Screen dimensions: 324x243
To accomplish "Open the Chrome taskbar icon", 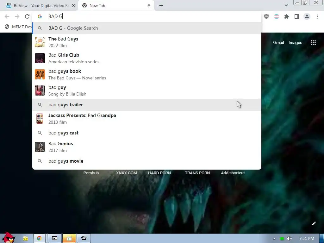I will coord(39,239).
